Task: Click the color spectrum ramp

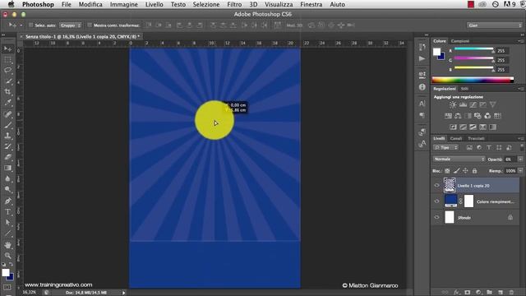Action: [x=473, y=80]
